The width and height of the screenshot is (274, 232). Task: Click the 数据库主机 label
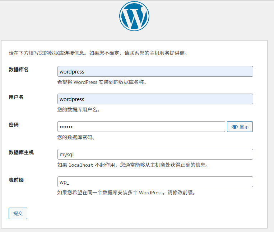(21, 152)
